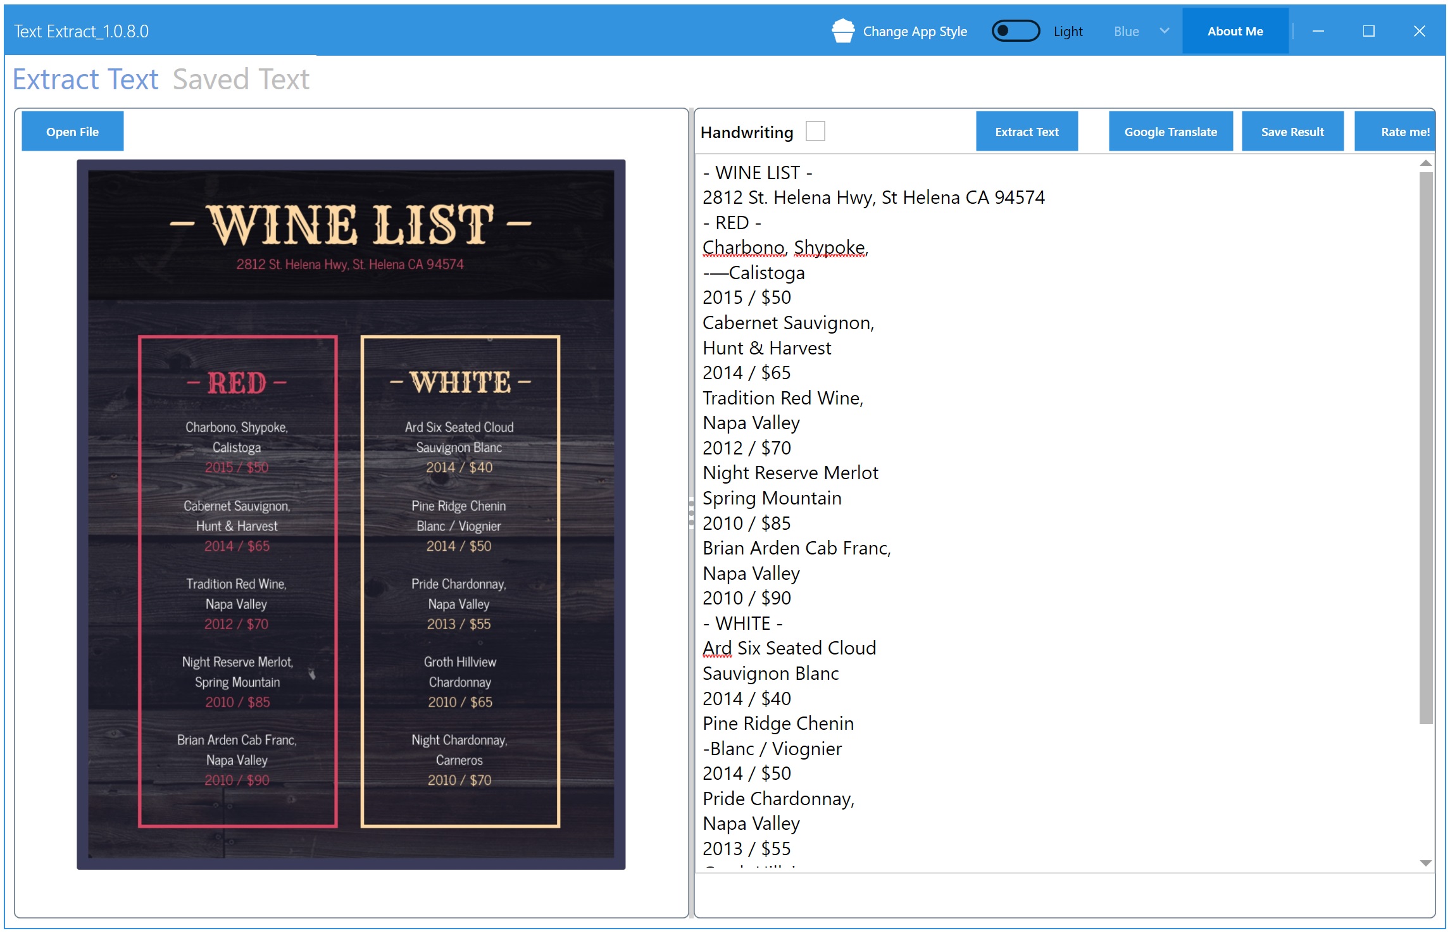The width and height of the screenshot is (1450, 933).
Task: Open the Blue color scheme dropdown
Action: 1139,30
